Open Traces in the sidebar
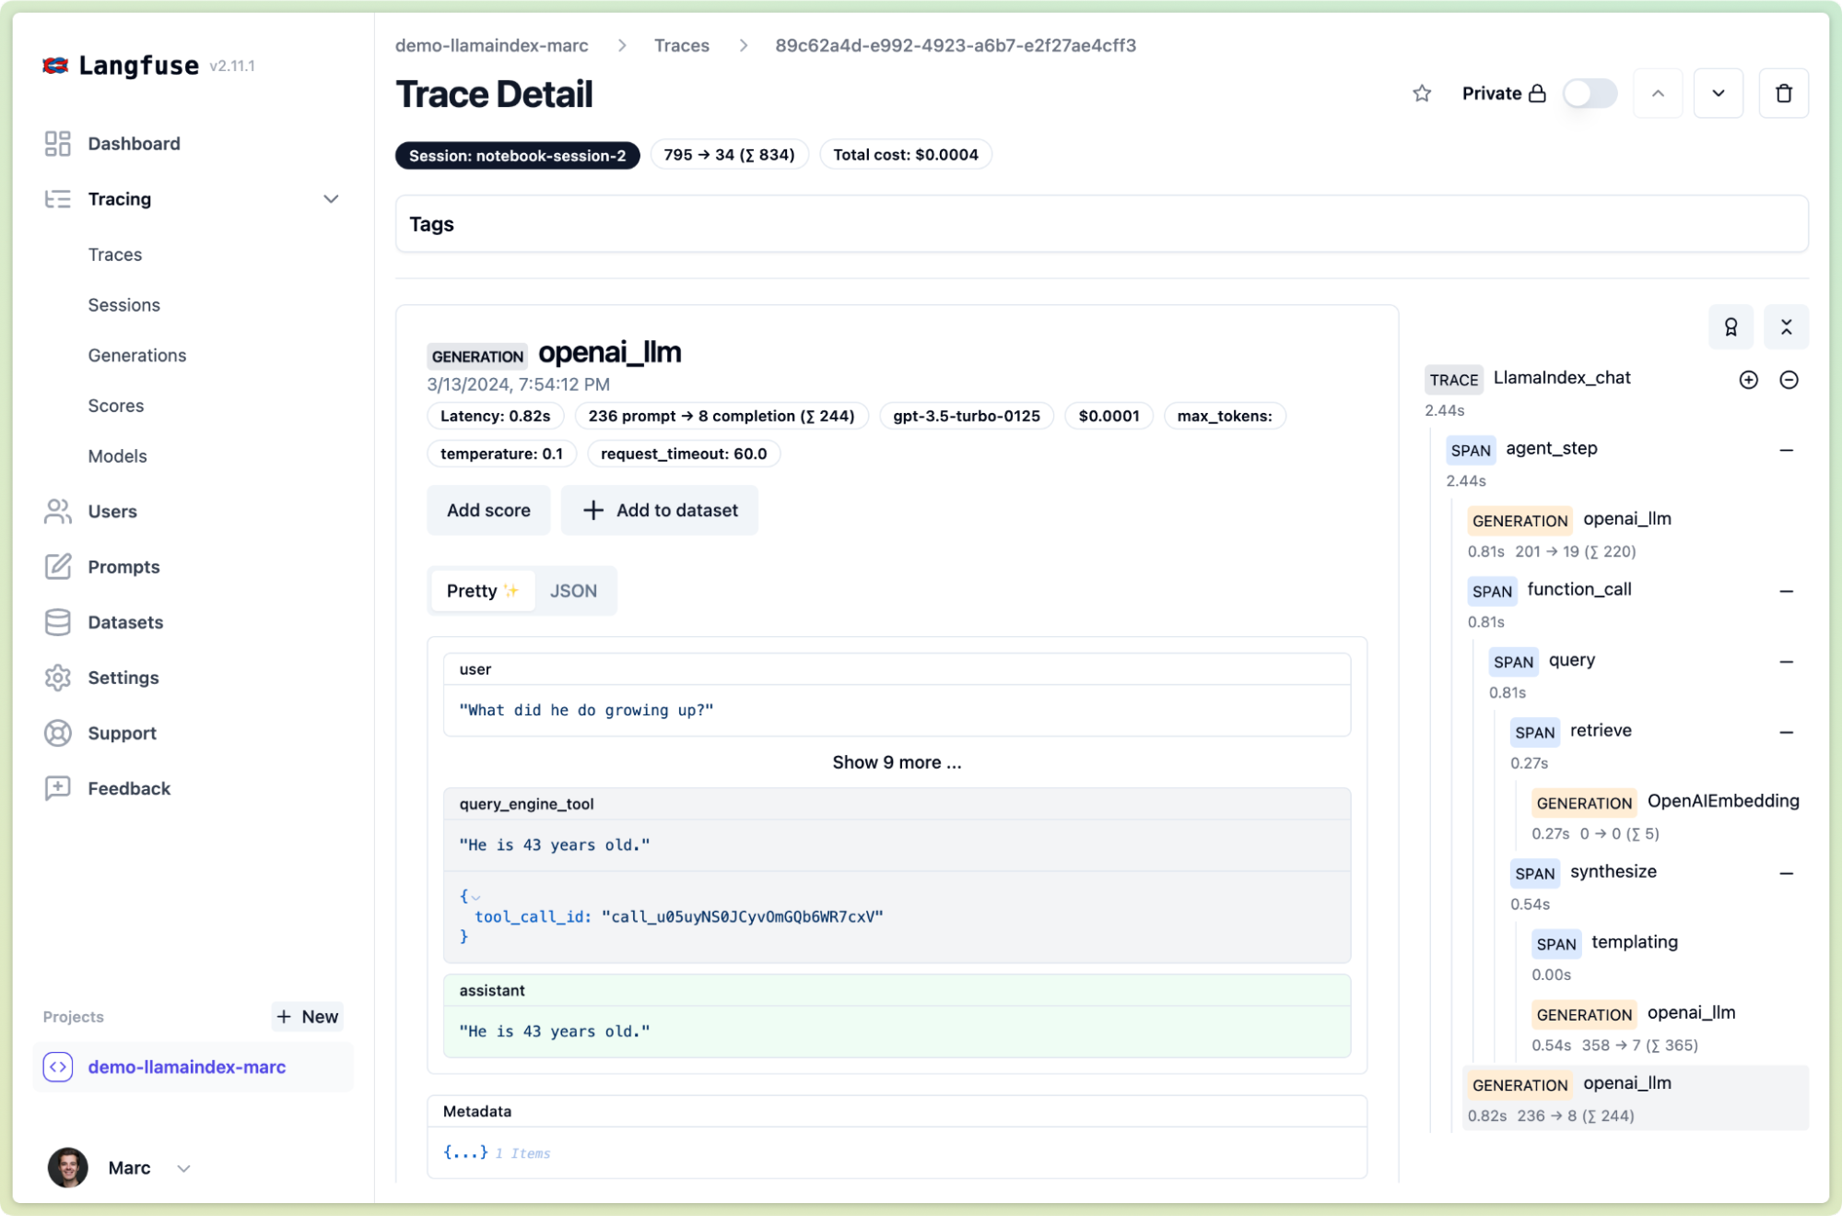This screenshot has width=1842, height=1216. click(115, 254)
